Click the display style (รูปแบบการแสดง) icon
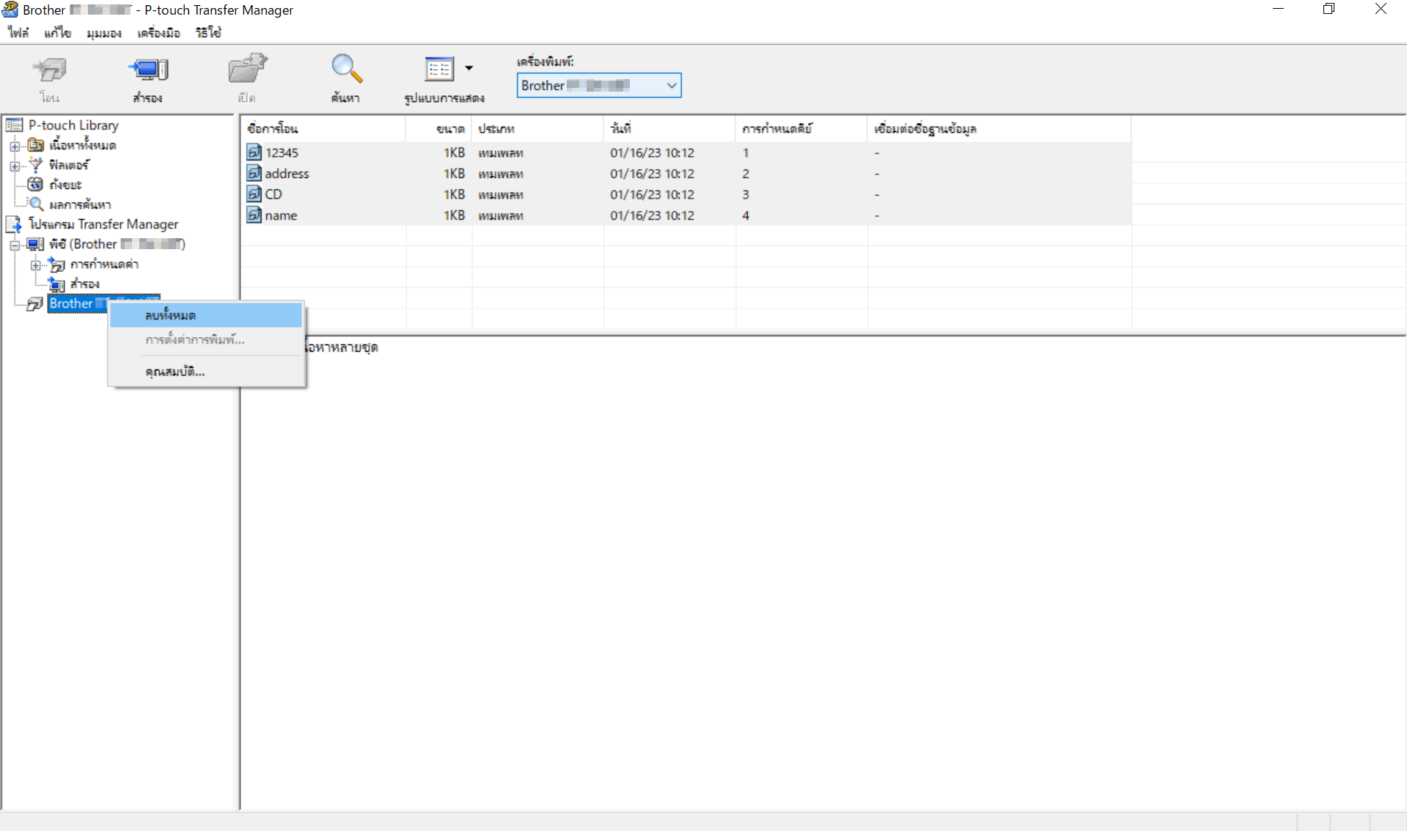Screen dimensions: 1407x831 coord(438,68)
